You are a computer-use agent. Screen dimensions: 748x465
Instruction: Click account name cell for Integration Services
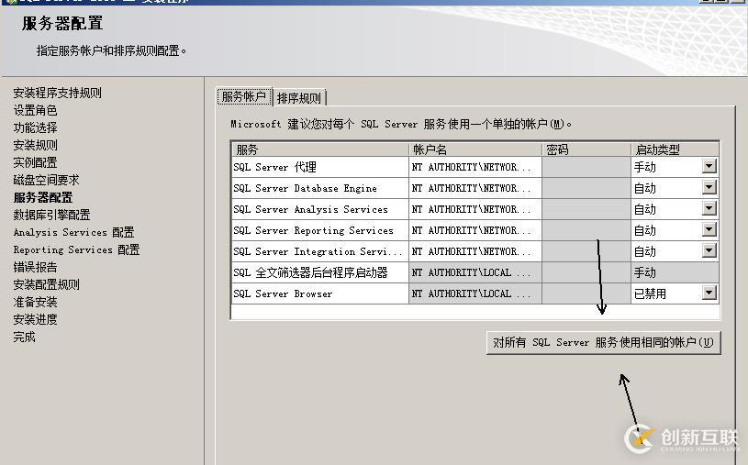coord(475,251)
